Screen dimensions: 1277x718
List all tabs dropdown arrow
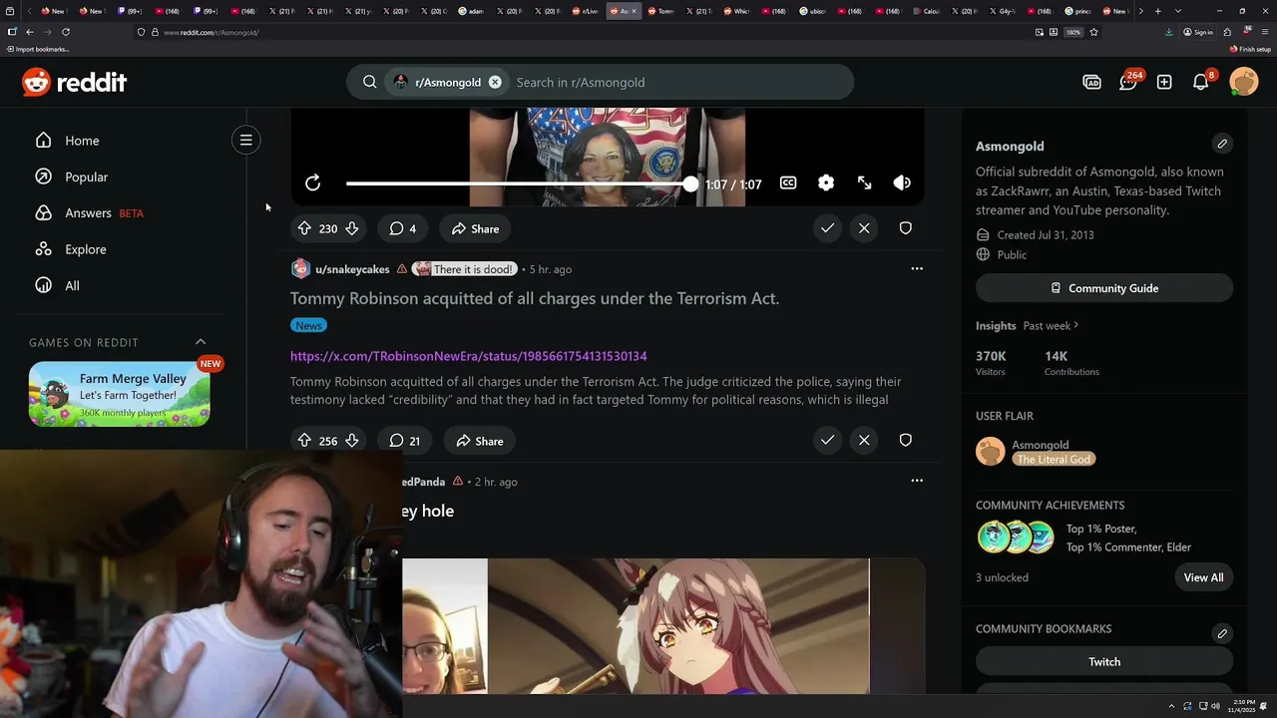click(1178, 11)
